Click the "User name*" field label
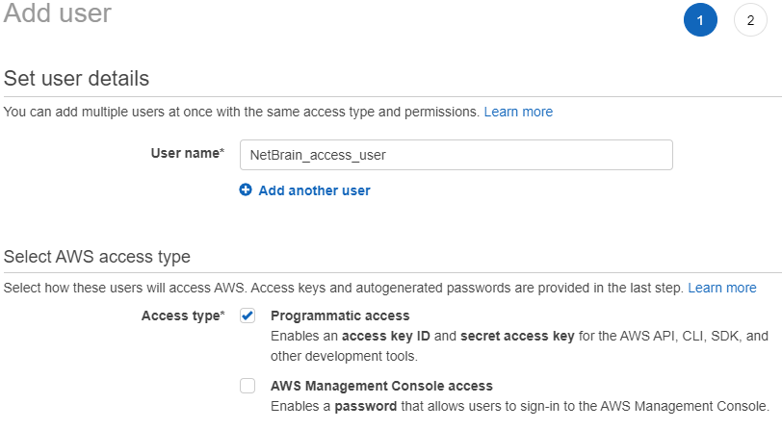The image size is (782, 429). [187, 153]
